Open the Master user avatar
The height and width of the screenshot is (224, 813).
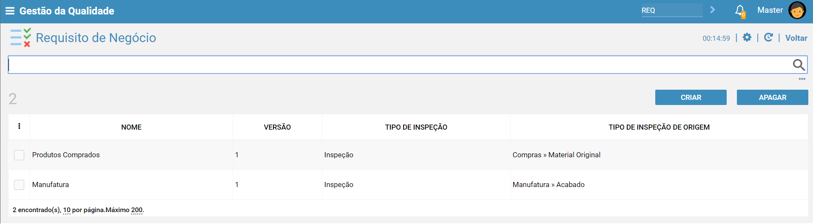click(797, 10)
